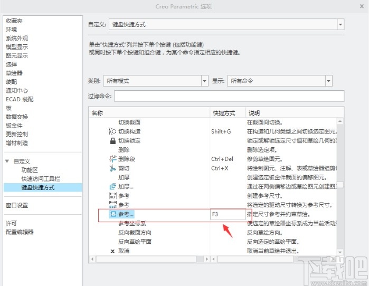Open the 更新控制 options page
The image size is (369, 286).
click(17, 134)
